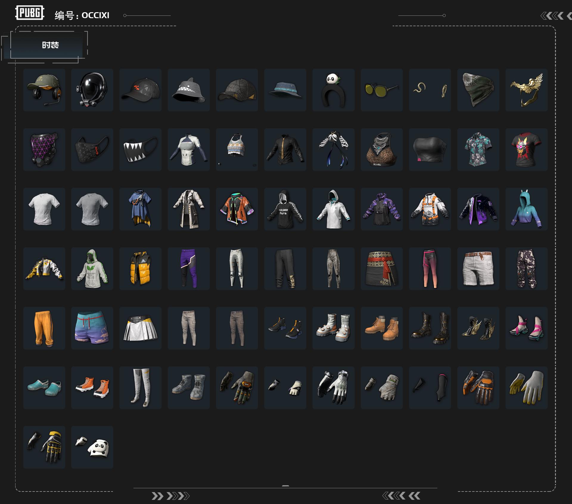572x504 pixels.
Task: Select the black shark-teeth face mask
Action: pyautogui.click(x=140, y=149)
